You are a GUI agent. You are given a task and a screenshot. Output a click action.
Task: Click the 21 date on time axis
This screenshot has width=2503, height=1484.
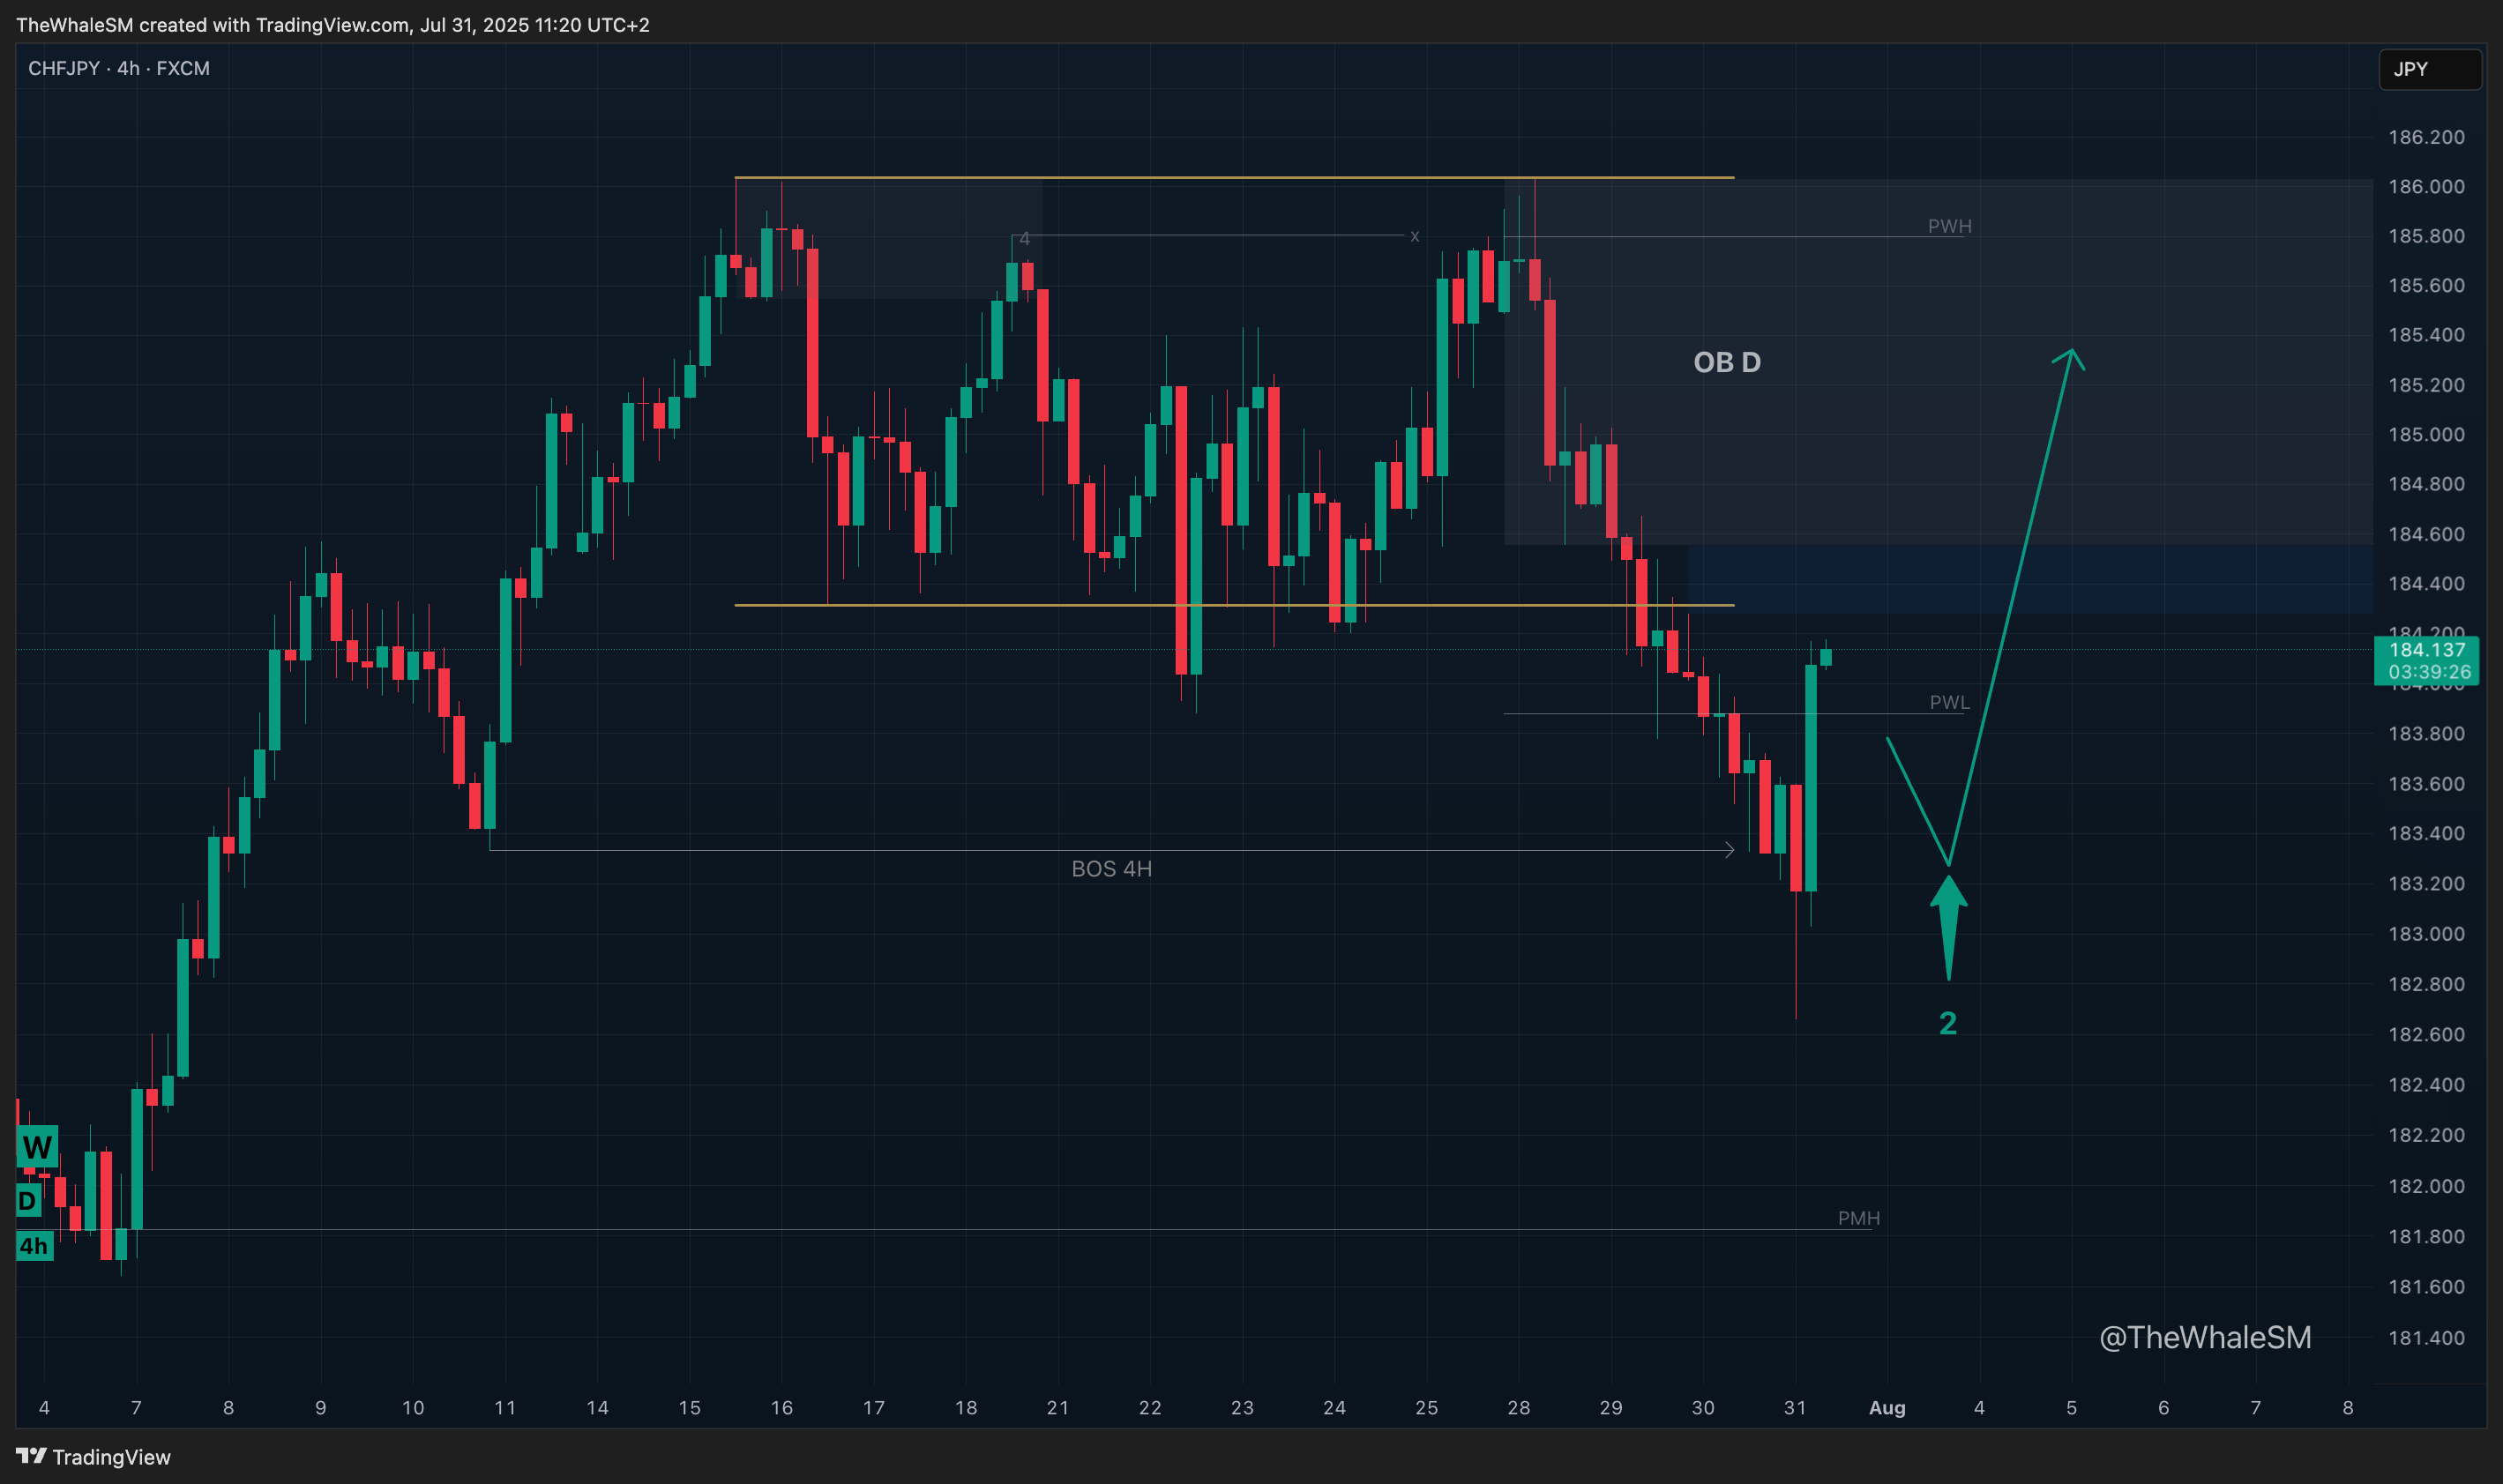point(1057,1407)
